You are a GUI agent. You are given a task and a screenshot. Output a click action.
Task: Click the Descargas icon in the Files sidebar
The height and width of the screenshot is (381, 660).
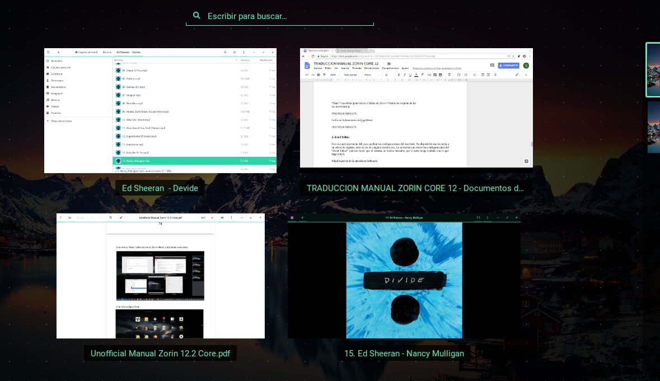coord(48,80)
